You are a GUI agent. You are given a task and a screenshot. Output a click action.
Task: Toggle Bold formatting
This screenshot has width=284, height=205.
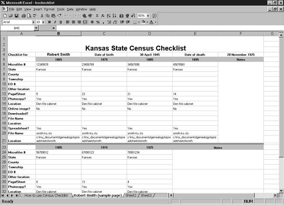click(49, 22)
